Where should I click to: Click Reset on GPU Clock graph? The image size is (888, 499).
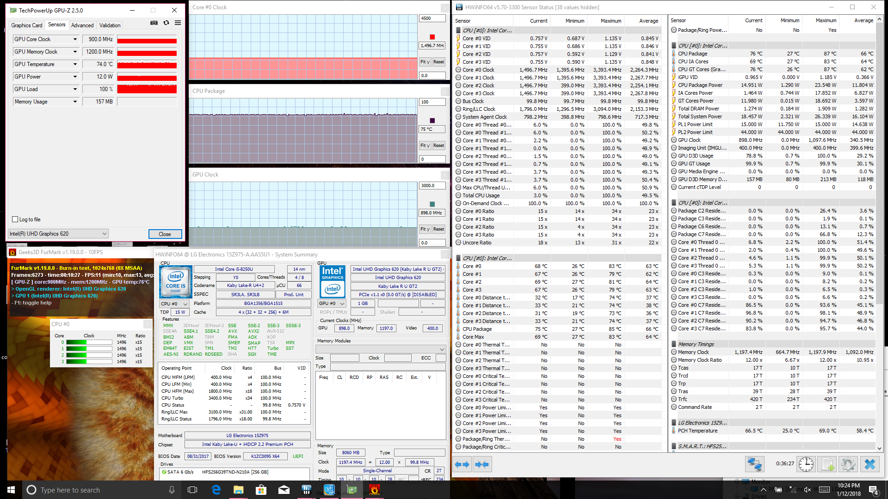click(438, 229)
